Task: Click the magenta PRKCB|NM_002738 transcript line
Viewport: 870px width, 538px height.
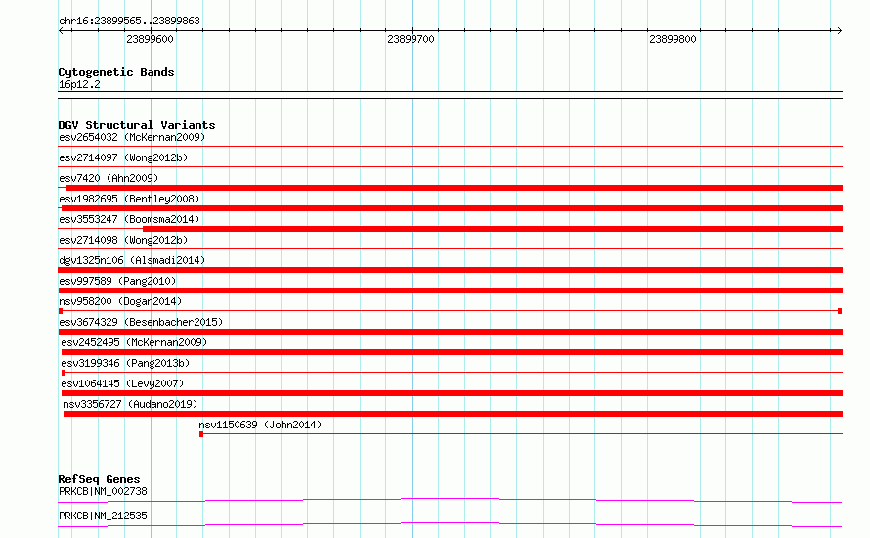Action: pos(450,500)
